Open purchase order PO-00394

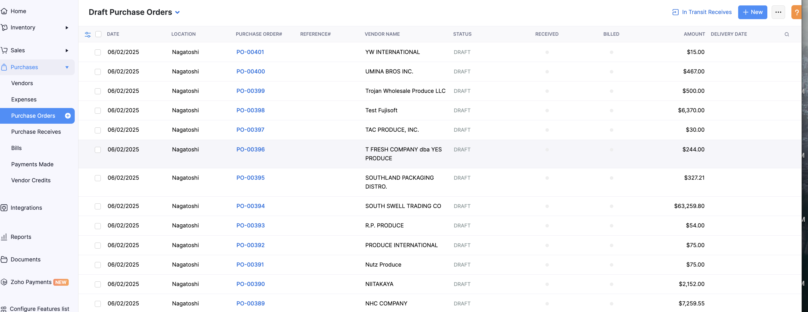[x=250, y=206]
